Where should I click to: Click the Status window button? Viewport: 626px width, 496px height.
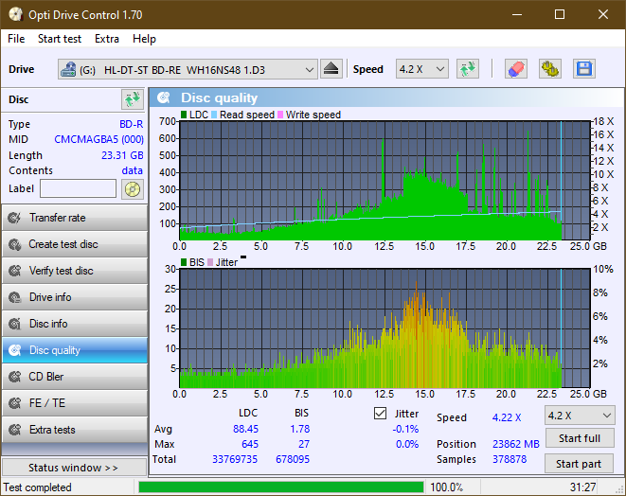tap(74, 468)
